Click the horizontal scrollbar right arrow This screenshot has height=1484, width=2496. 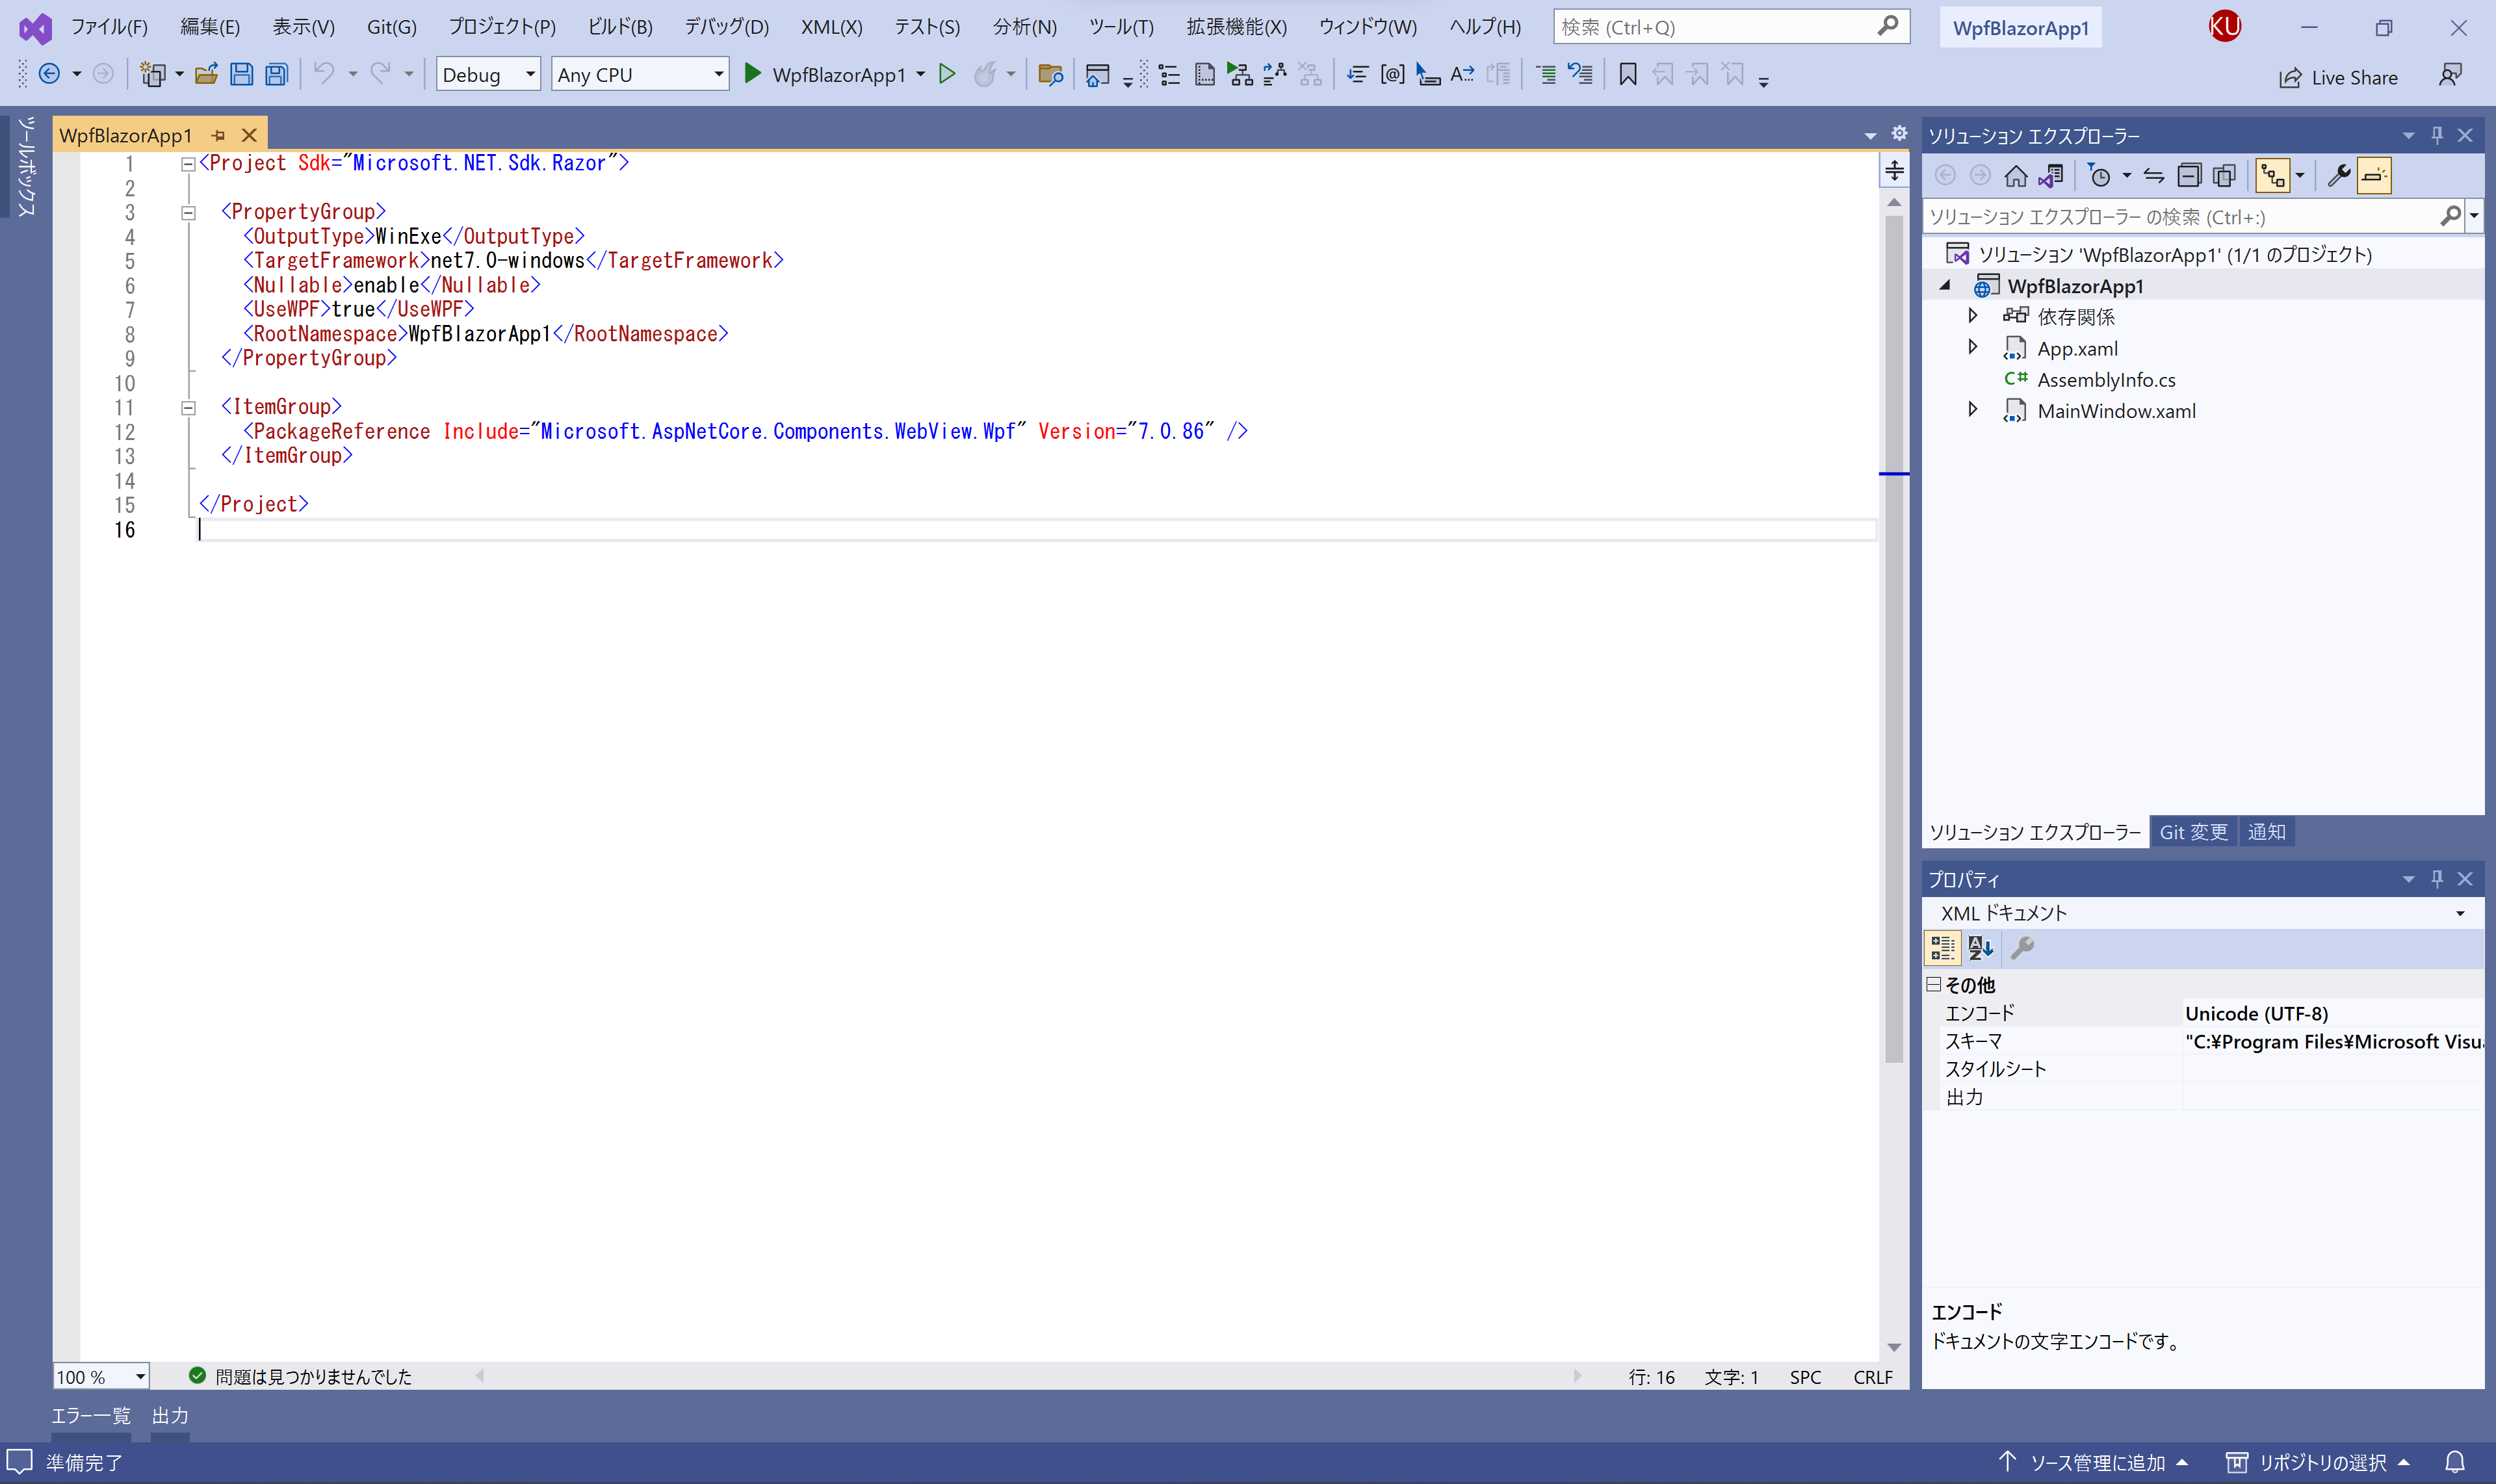point(1578,1376)
